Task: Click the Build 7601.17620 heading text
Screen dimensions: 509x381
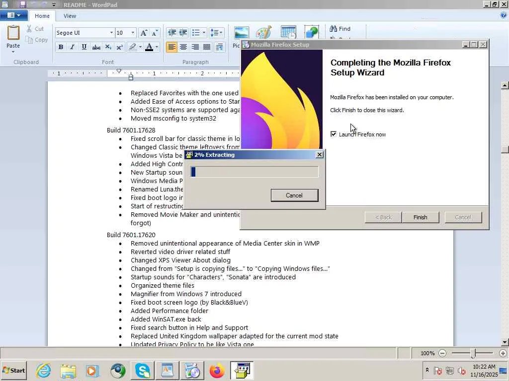Action: click(131, 235)
